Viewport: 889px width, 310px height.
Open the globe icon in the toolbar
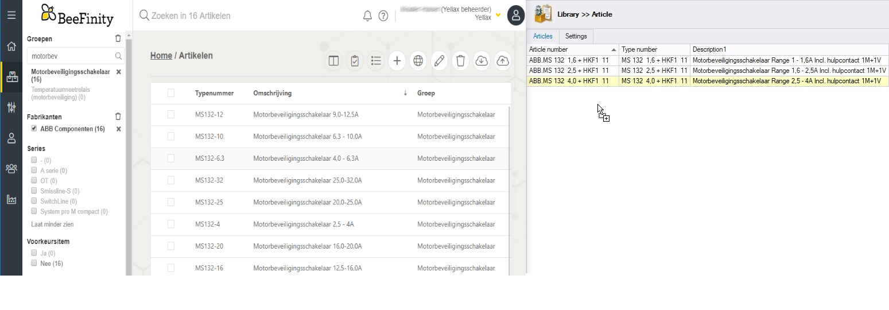(418, 61)
